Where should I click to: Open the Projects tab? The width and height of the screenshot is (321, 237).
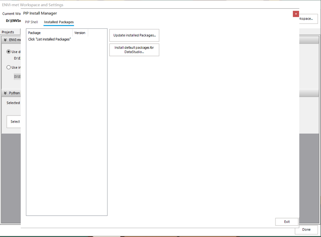tap(9, 32)
